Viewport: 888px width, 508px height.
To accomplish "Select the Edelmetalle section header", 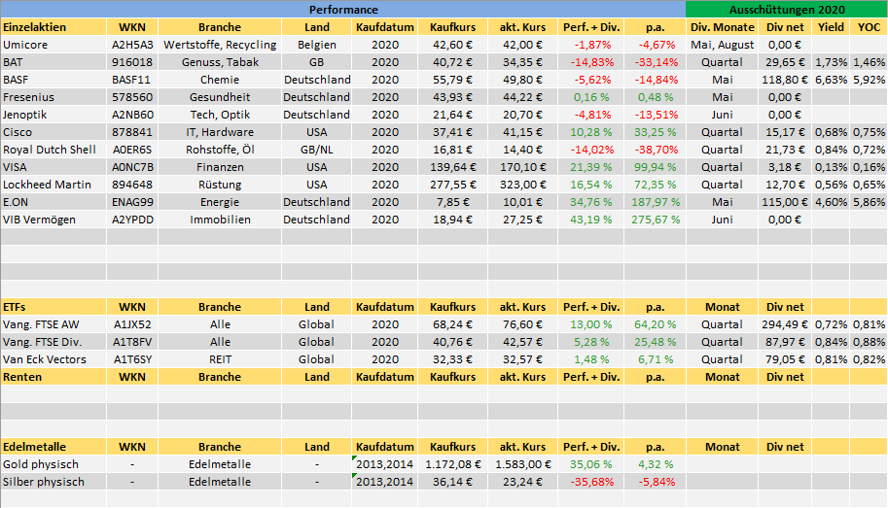I will (x=53, y=447).
